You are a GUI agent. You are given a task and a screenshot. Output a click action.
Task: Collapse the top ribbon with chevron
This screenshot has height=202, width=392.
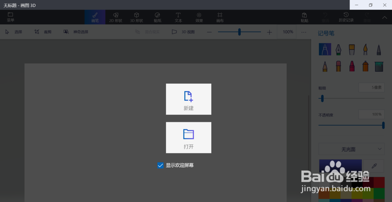385,17
